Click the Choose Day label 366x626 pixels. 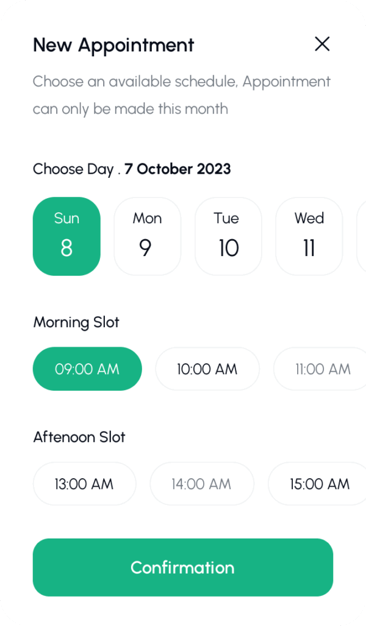point(73,169)
